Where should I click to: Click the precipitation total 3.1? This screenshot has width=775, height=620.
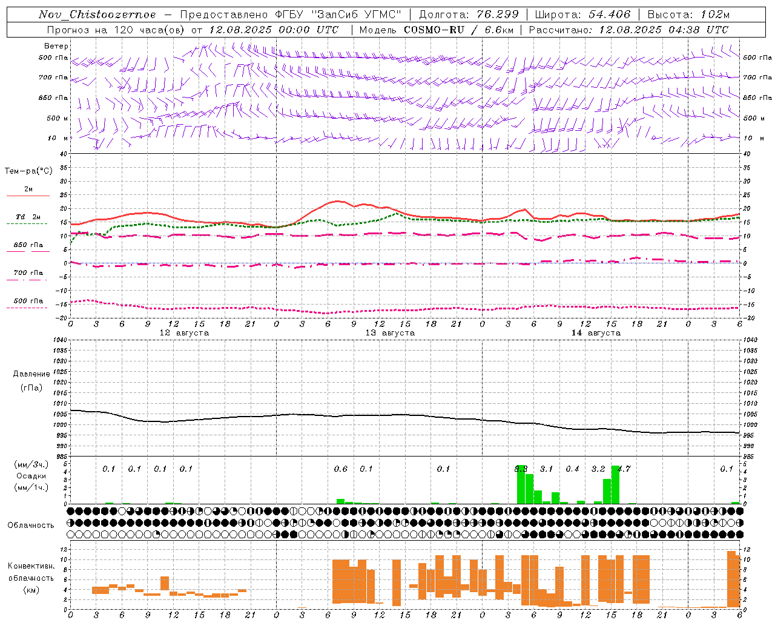pos(547,469)
